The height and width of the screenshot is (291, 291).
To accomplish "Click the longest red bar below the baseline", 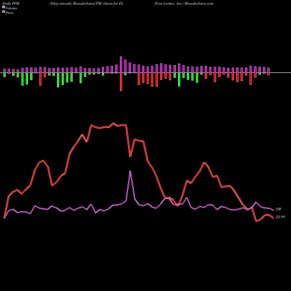I will coord(121,81).
